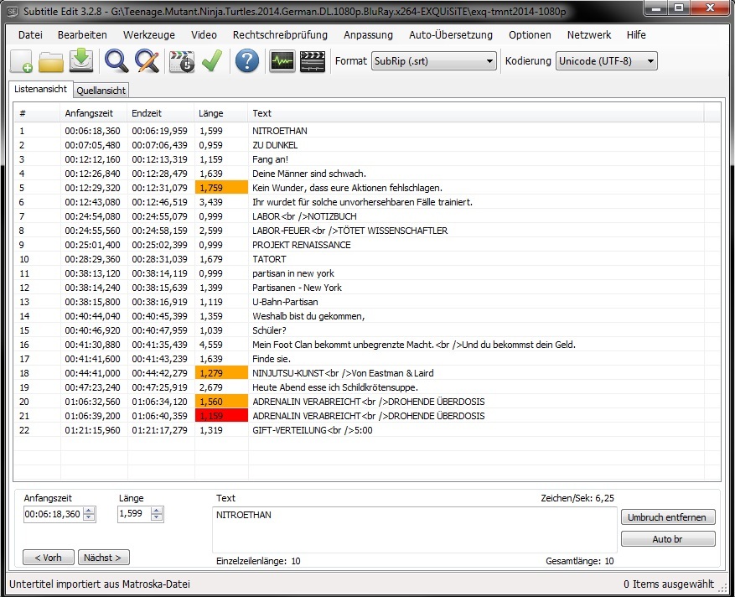Open the Video menu

(204, 34)
